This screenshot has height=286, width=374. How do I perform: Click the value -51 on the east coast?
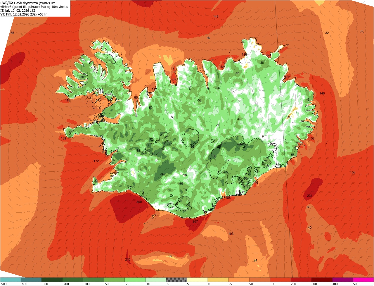(x=309, y=99)
